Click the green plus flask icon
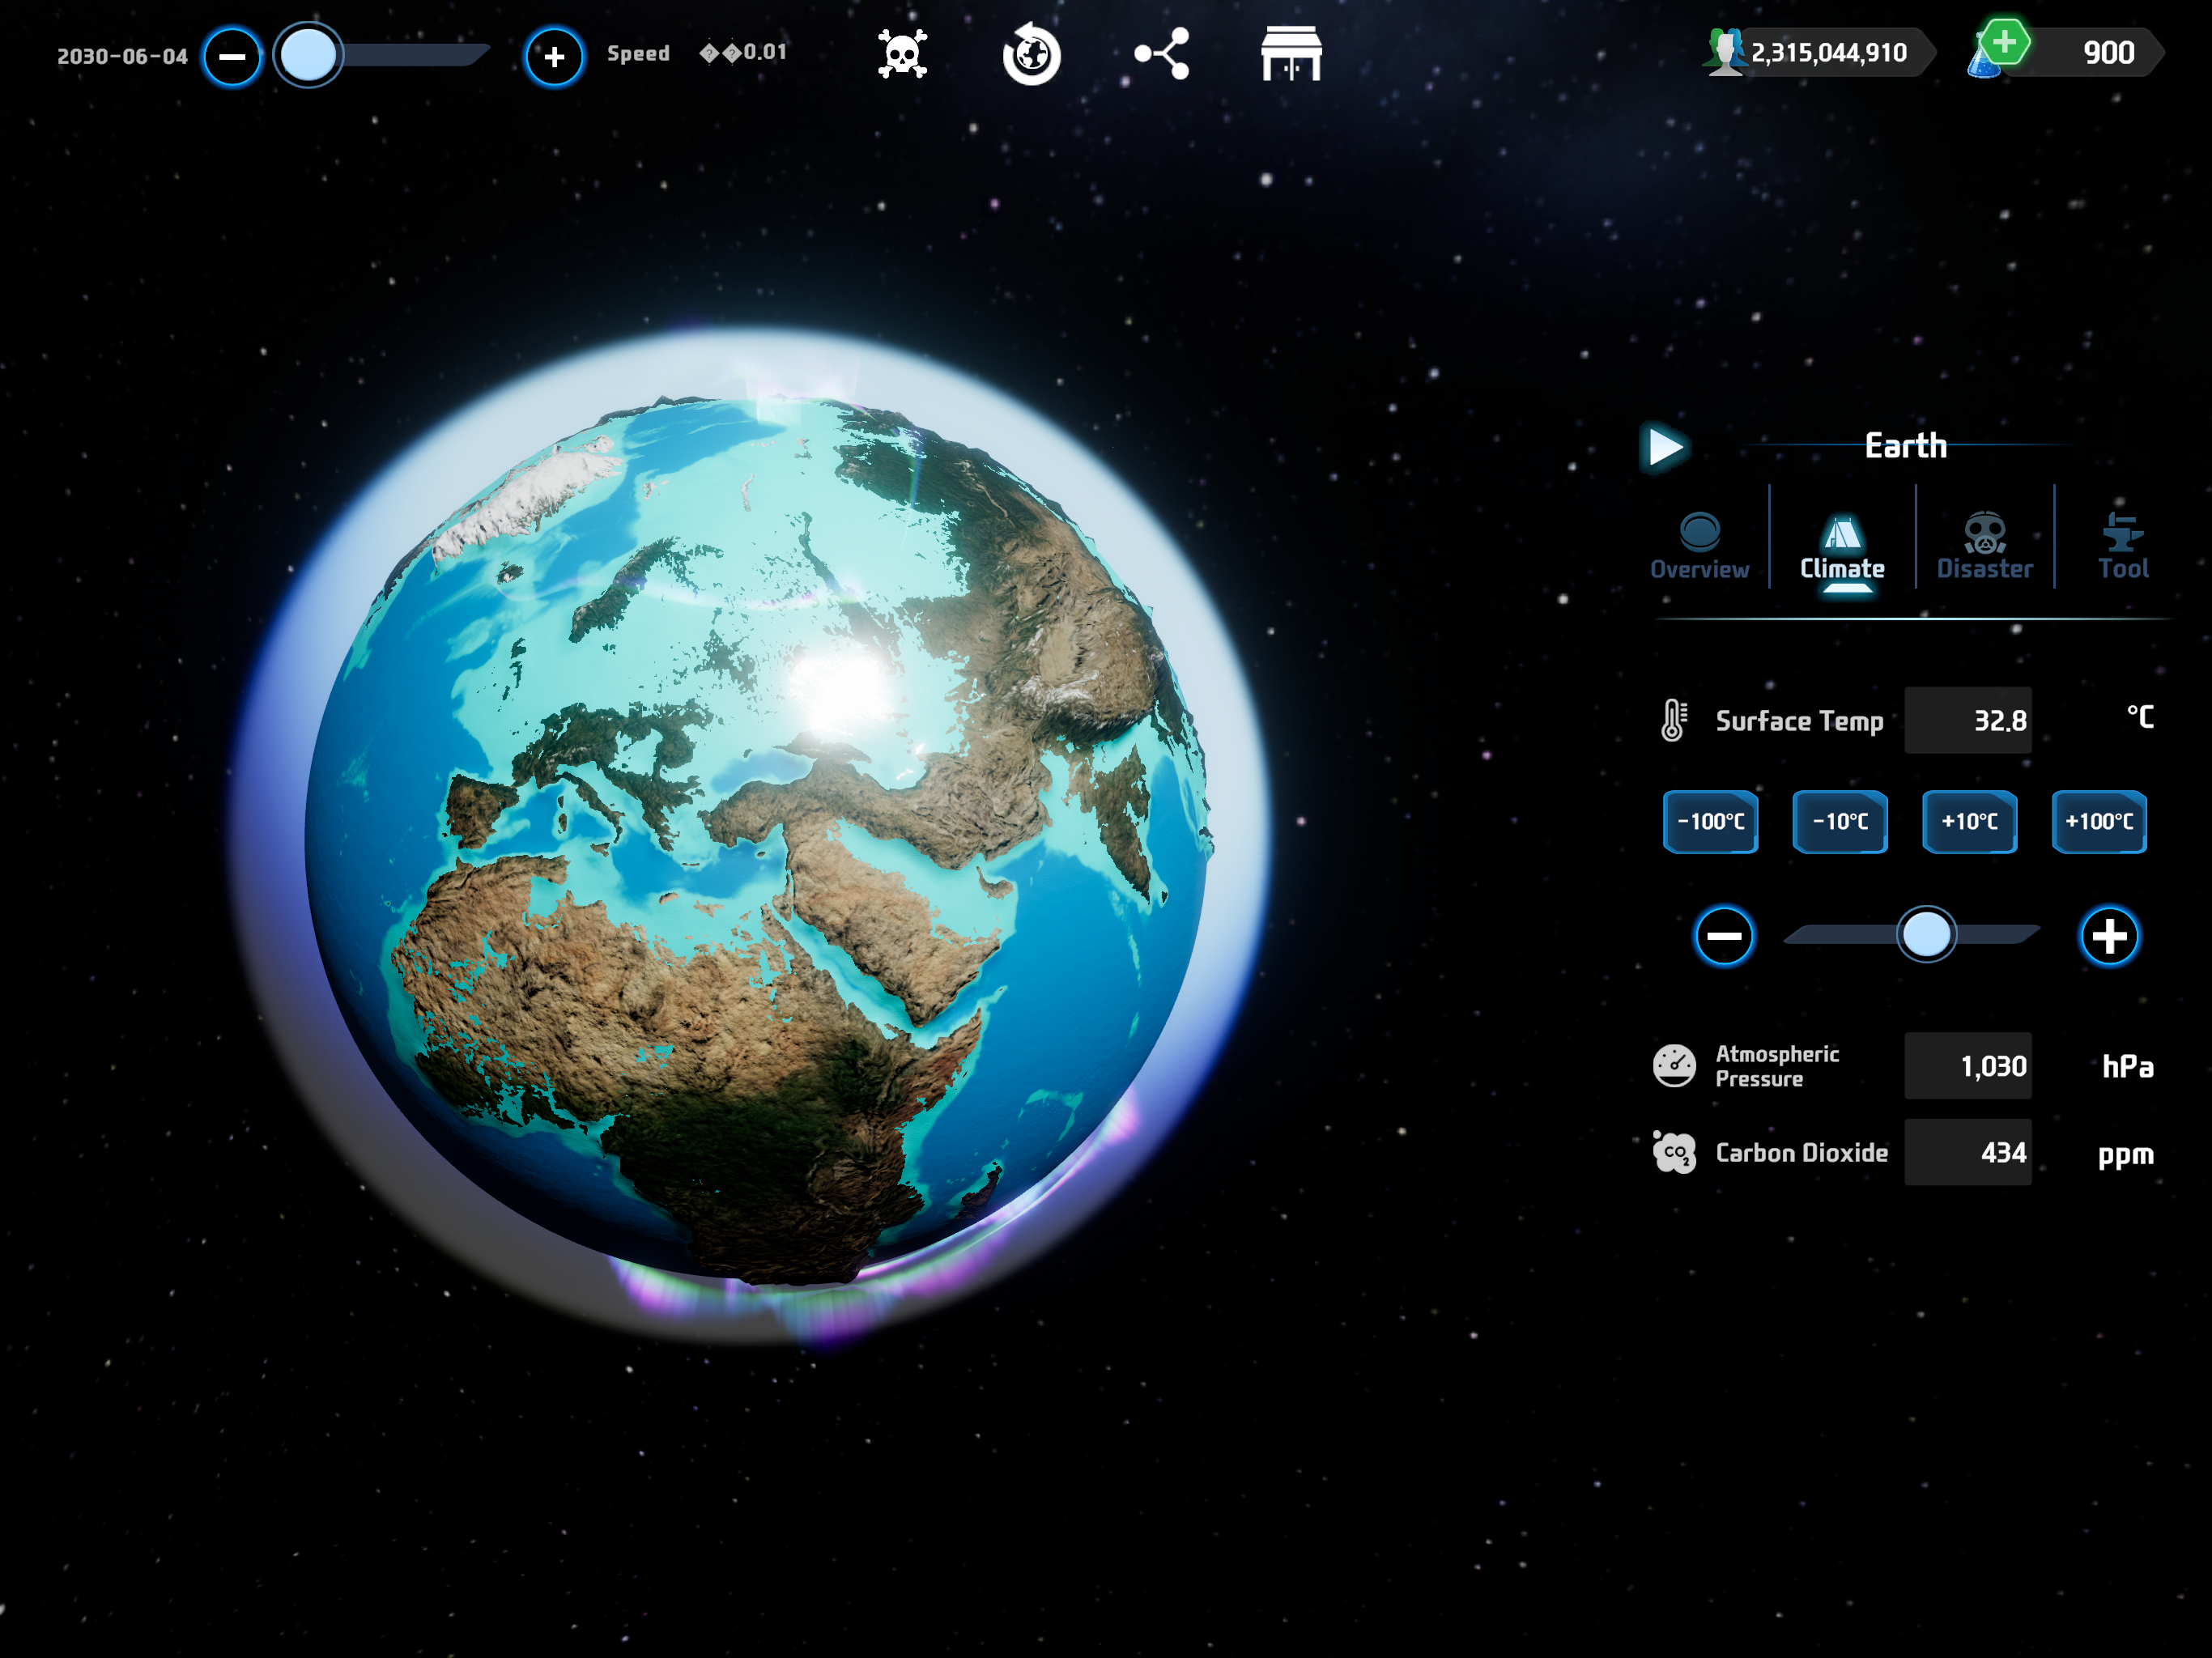 (2001, 47)
